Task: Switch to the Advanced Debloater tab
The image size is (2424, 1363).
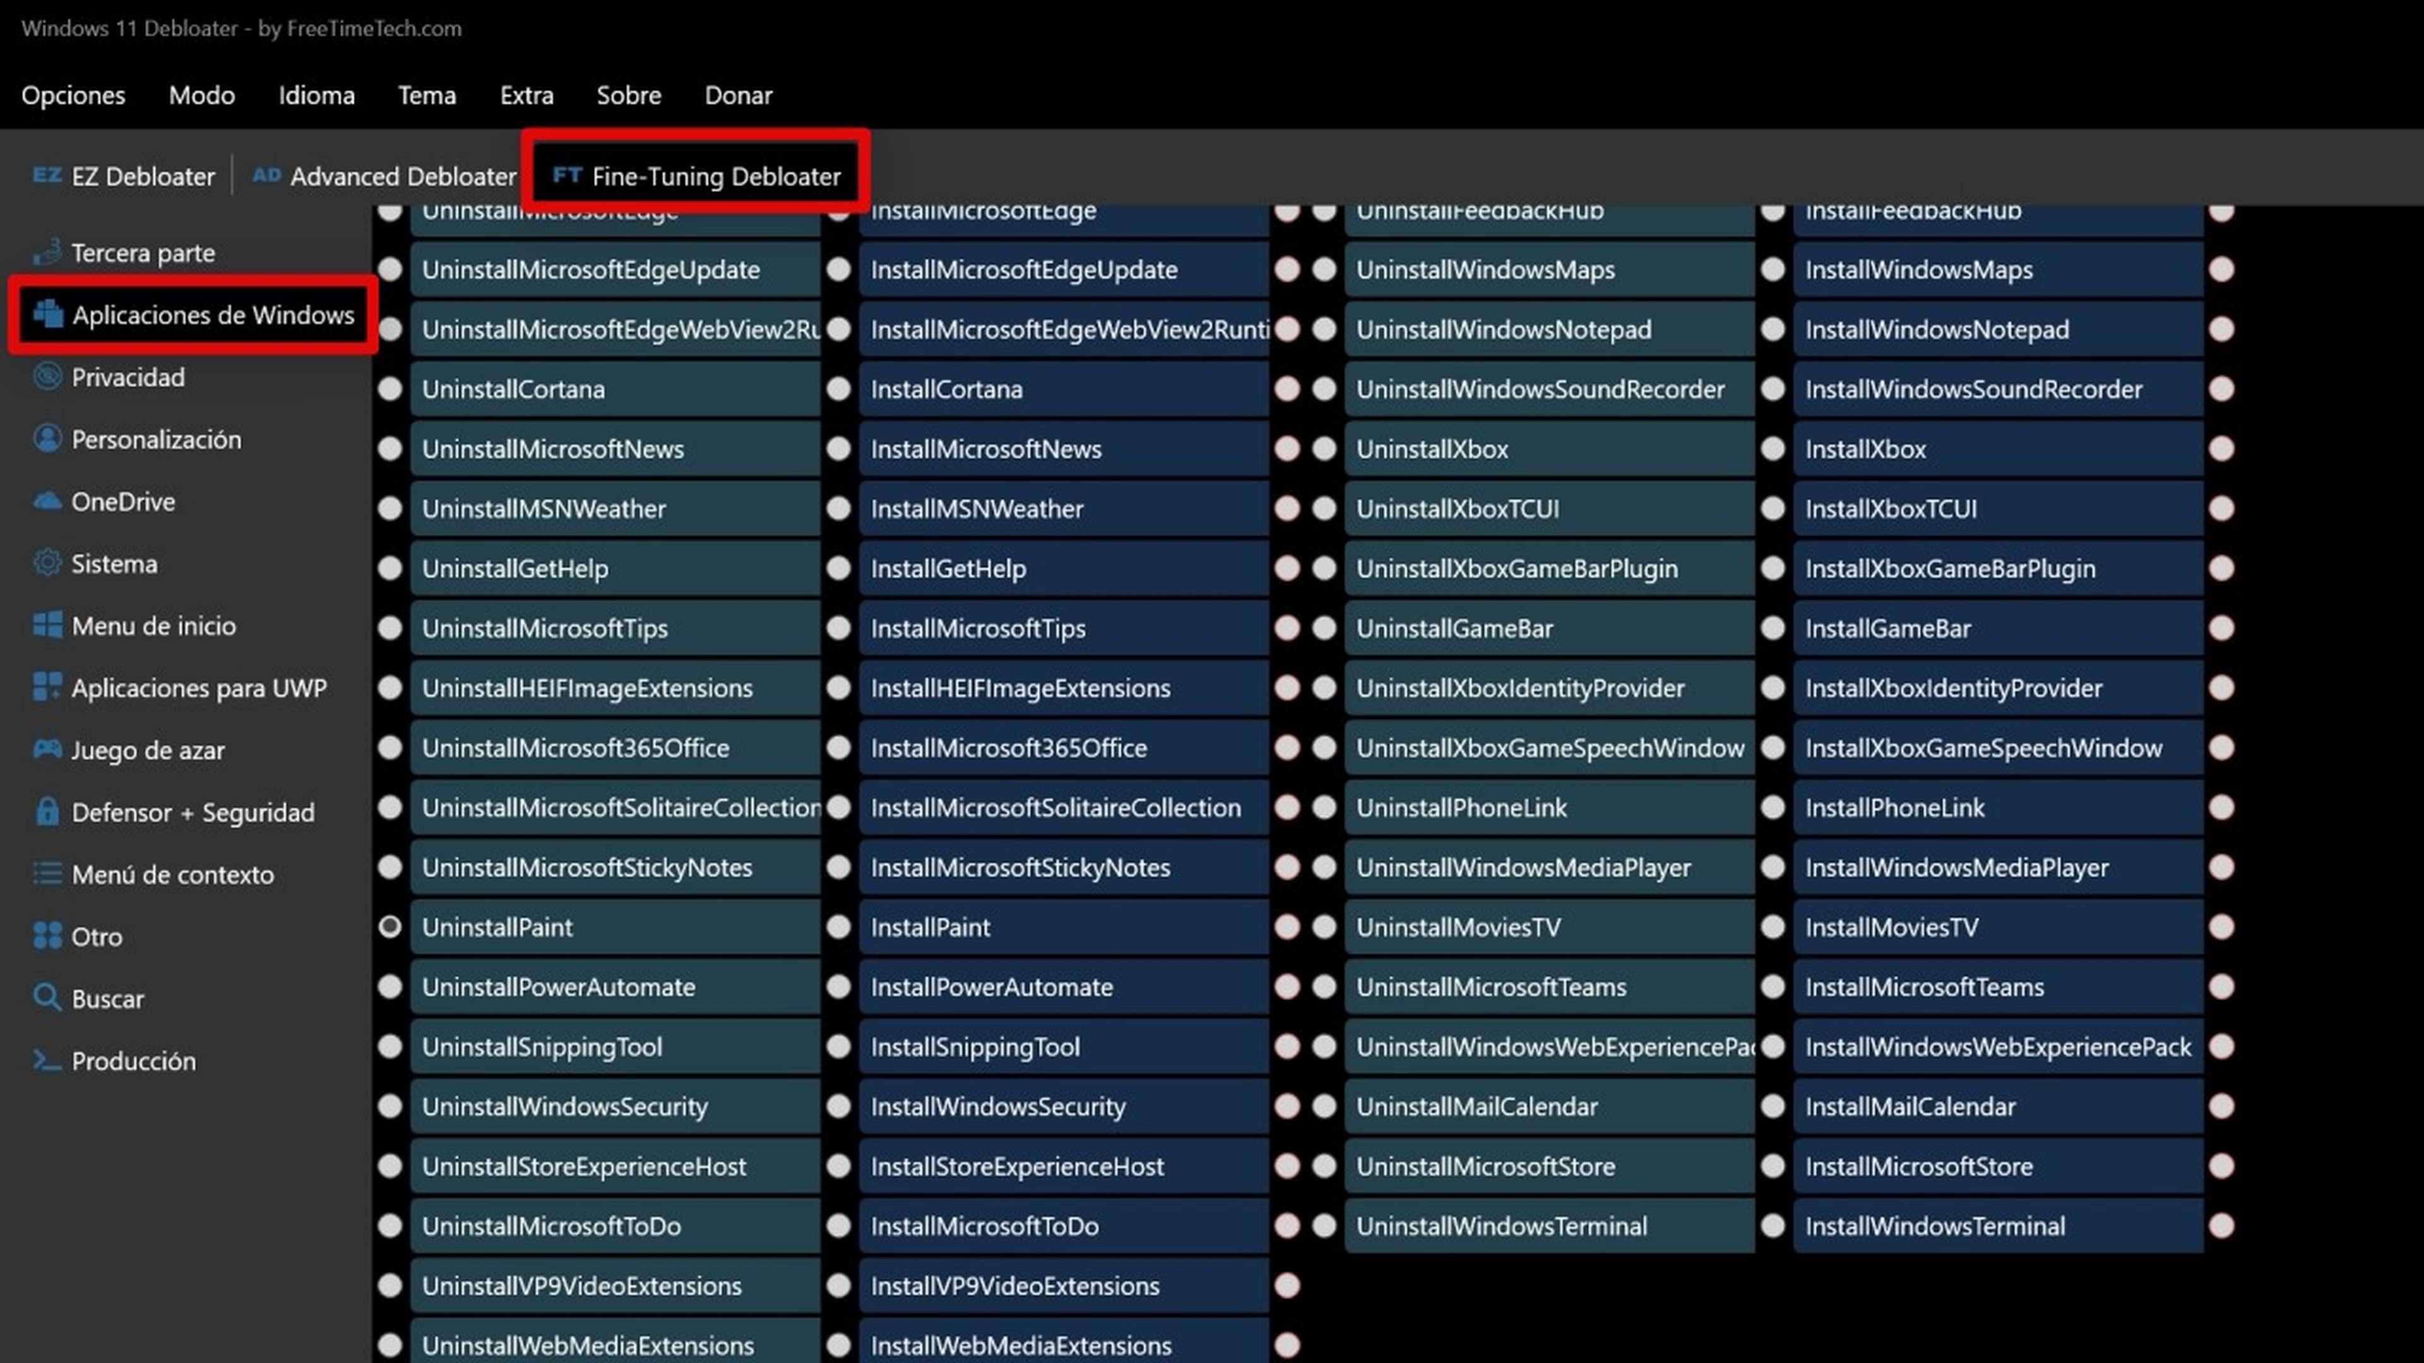Action: click(x=385, y=176)
